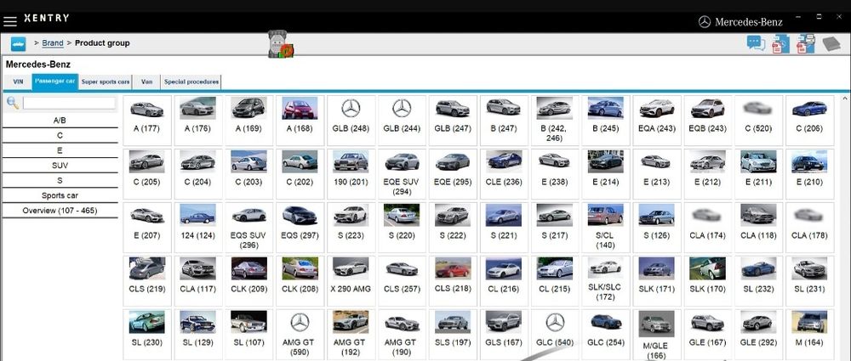Select AMG GT (590) tile

(300, 334)
